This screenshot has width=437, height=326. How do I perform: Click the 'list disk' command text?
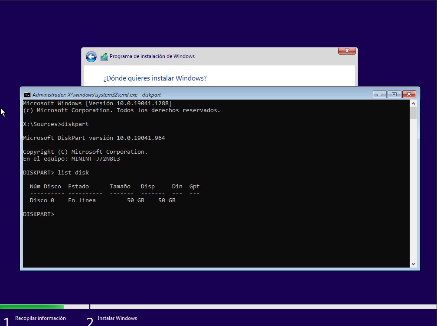click(73, 173)
